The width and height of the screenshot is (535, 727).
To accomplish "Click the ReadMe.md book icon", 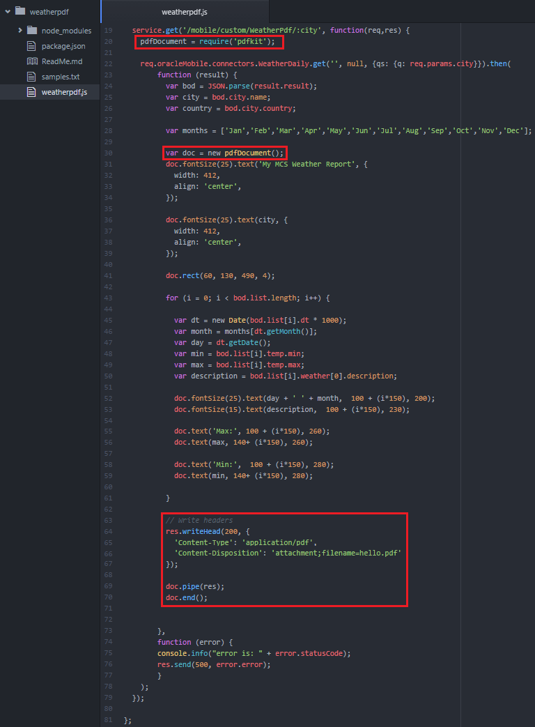I will coord(32,61).
